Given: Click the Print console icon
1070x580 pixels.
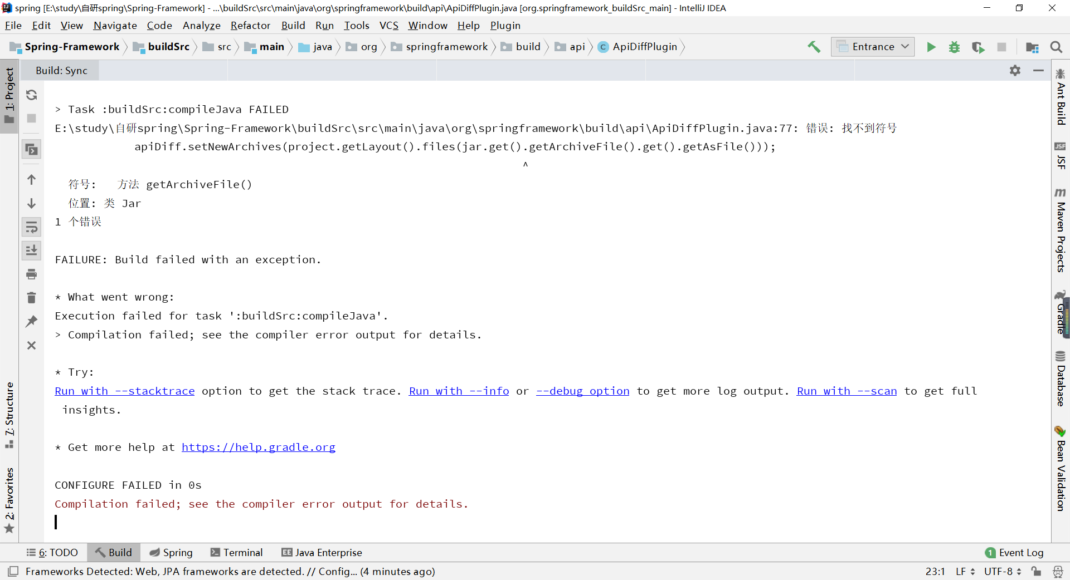Looking at the screenshot, I should [x=32, y=274].
